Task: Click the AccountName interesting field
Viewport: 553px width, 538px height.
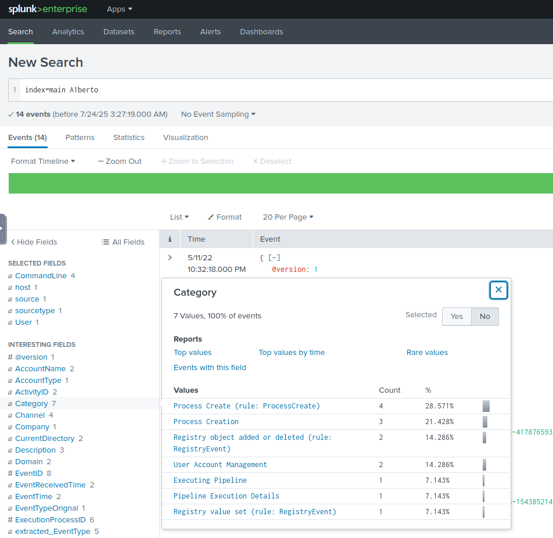Action: 41,369
